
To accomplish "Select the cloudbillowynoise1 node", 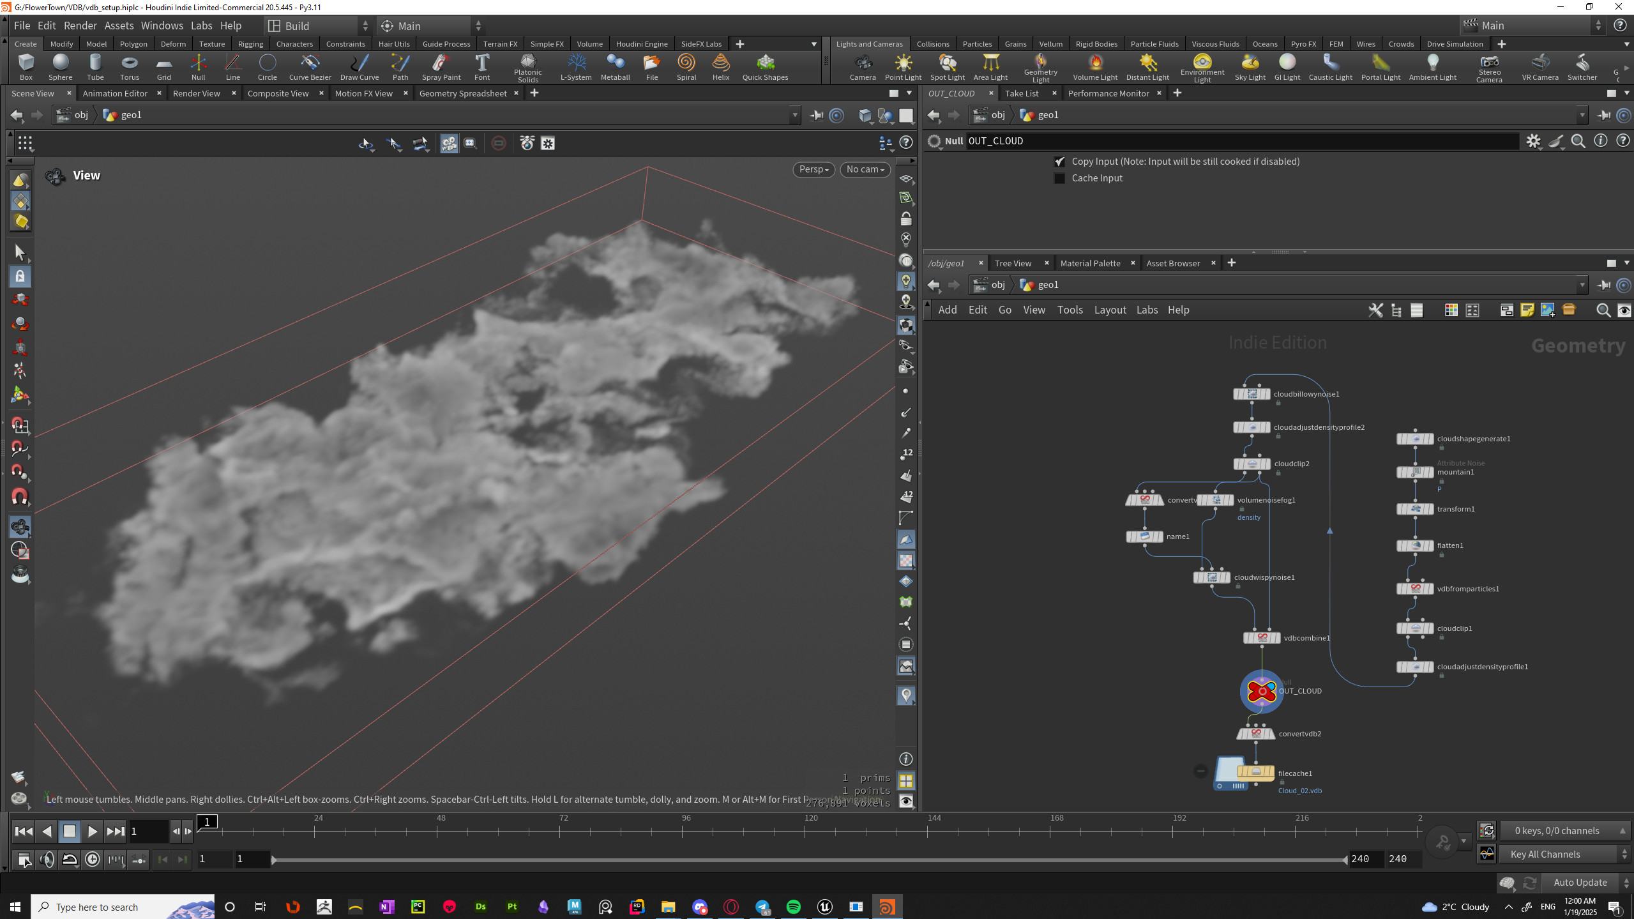I will (1252, 394).
